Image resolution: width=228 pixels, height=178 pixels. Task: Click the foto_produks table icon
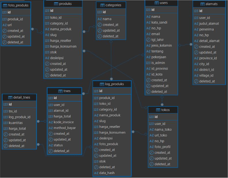5,5
